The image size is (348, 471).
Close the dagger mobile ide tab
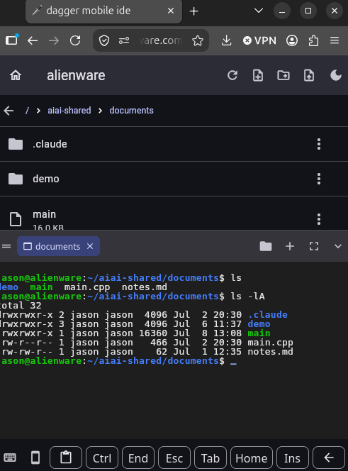(x=171, y=11)
